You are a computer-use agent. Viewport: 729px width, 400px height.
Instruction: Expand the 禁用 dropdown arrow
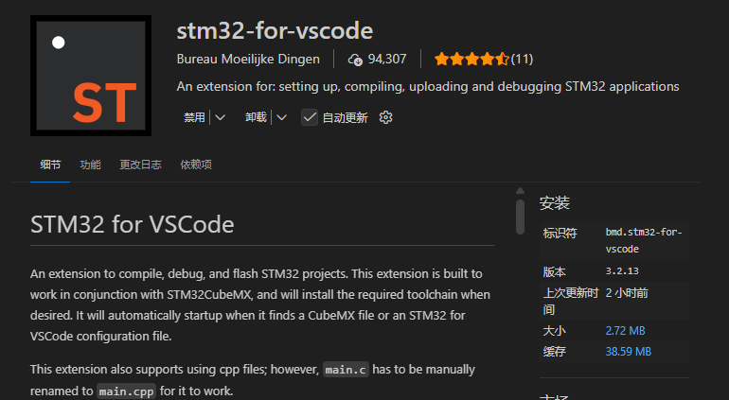tap(221, 117)
